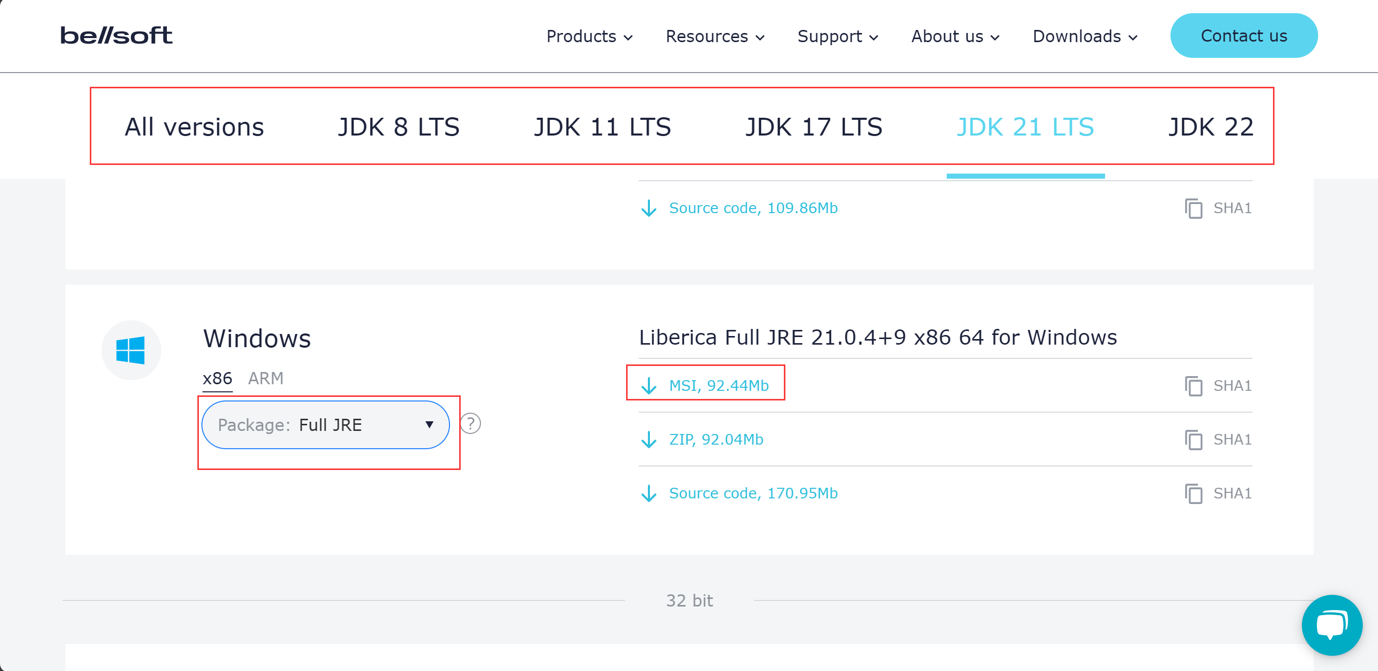Expand the Products menu
1378x671 pixels.
tap(589, 37)
